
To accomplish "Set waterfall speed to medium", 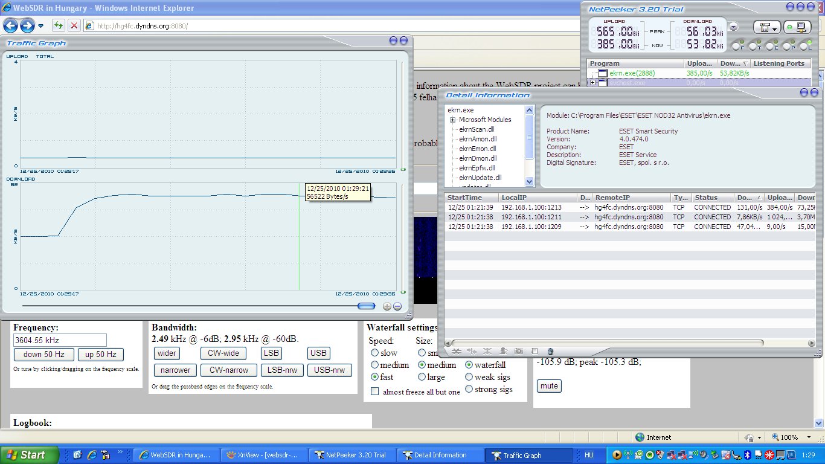I will point(375,365).
